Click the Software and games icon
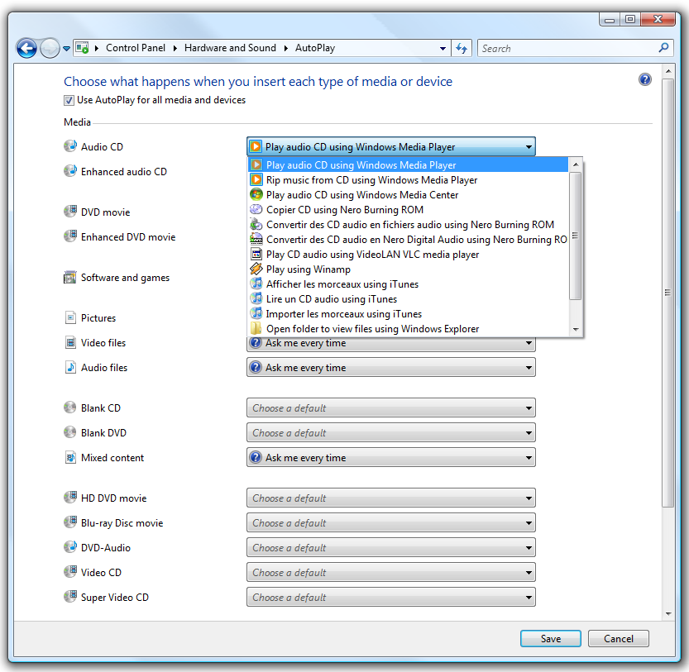 point(70,277)
